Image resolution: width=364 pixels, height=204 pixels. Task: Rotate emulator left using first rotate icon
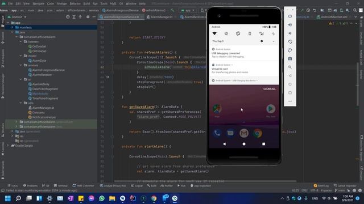290,42
